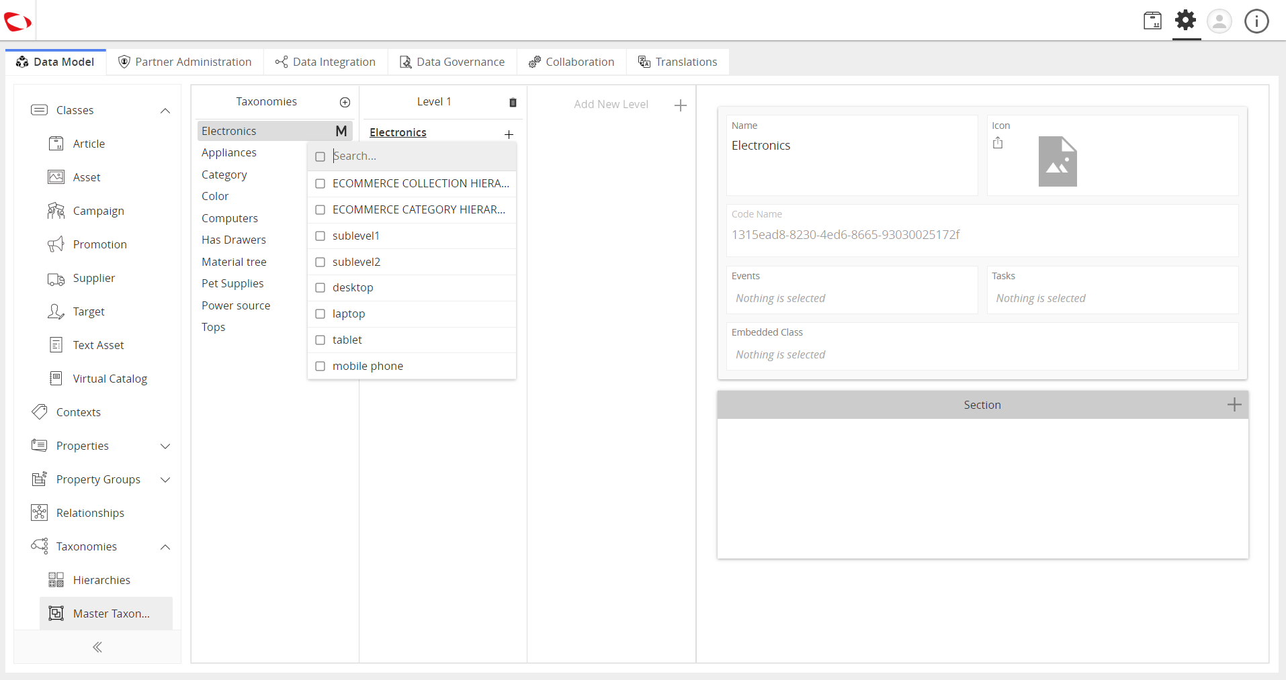This screenshot has width=1286, height=680.
Task: Check the sublevel1 checkbox
Action: click(320, 236)
